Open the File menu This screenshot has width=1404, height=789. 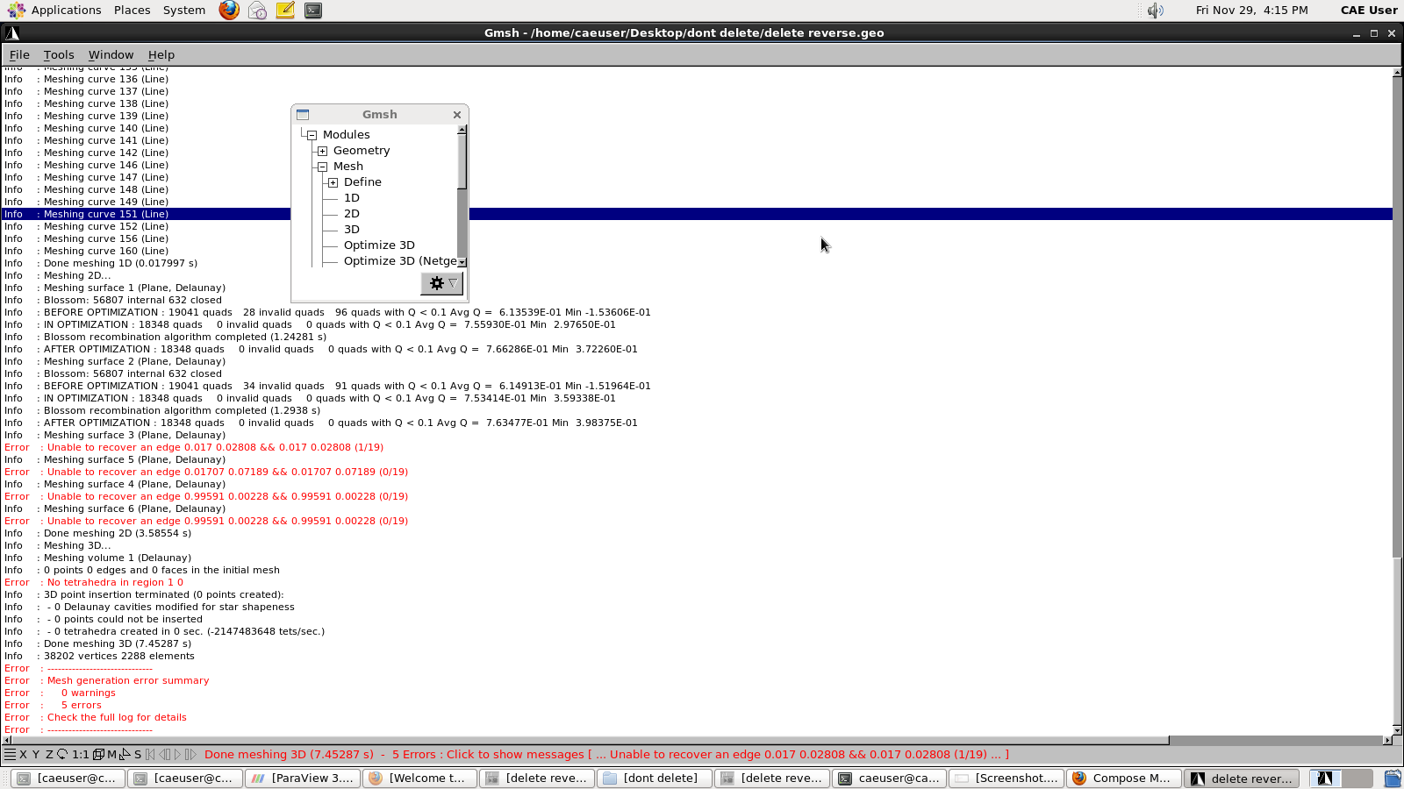point(19,54)
